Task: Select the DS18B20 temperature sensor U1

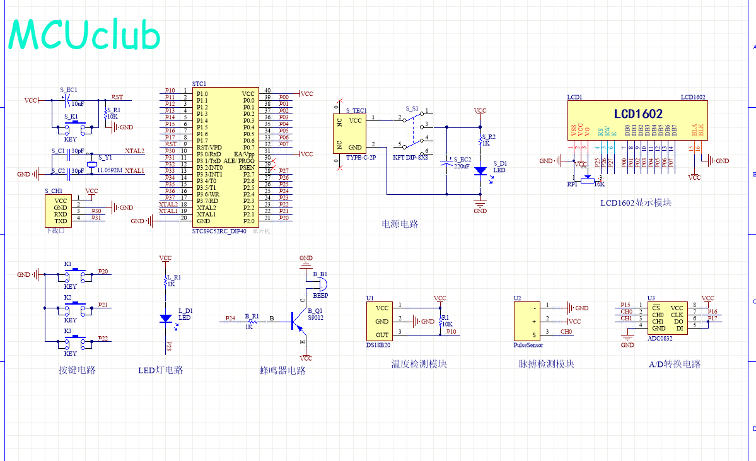Action: coord(382,322)
